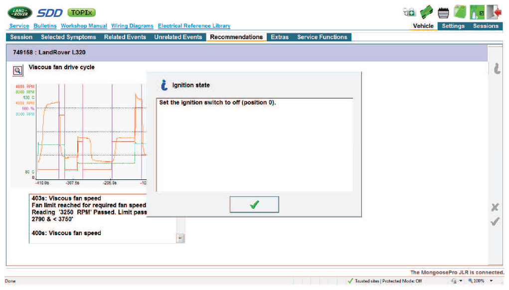Image resolution: width=509 pixels, height=290 pixels.
Task: Open the Bulletins link
Action: (45, 26)
